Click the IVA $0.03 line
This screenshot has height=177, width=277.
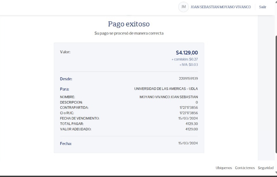[188, 65]
